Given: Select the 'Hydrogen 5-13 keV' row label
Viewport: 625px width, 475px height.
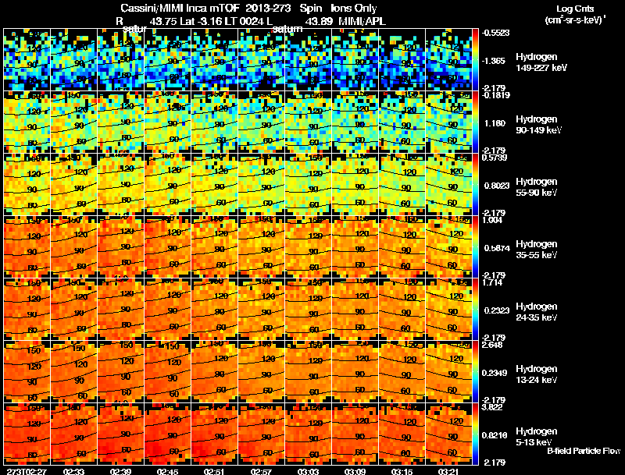Looking at the screenshot, I should [537, 437].
